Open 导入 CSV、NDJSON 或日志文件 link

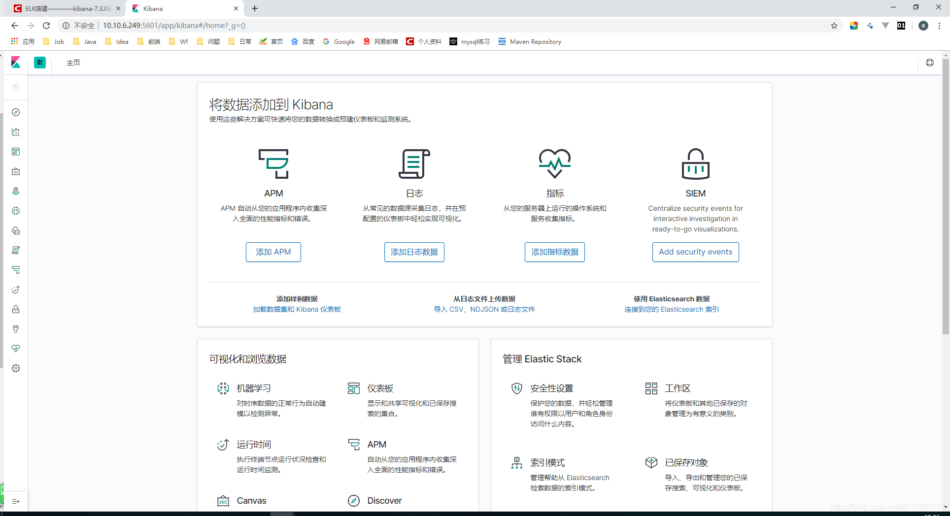coord(484,309)
